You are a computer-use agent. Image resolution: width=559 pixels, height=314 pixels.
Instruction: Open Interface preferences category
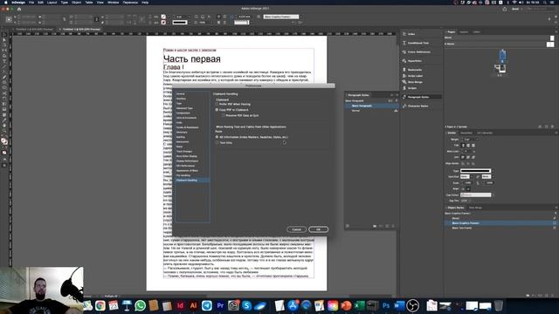(x=181, y=99)
